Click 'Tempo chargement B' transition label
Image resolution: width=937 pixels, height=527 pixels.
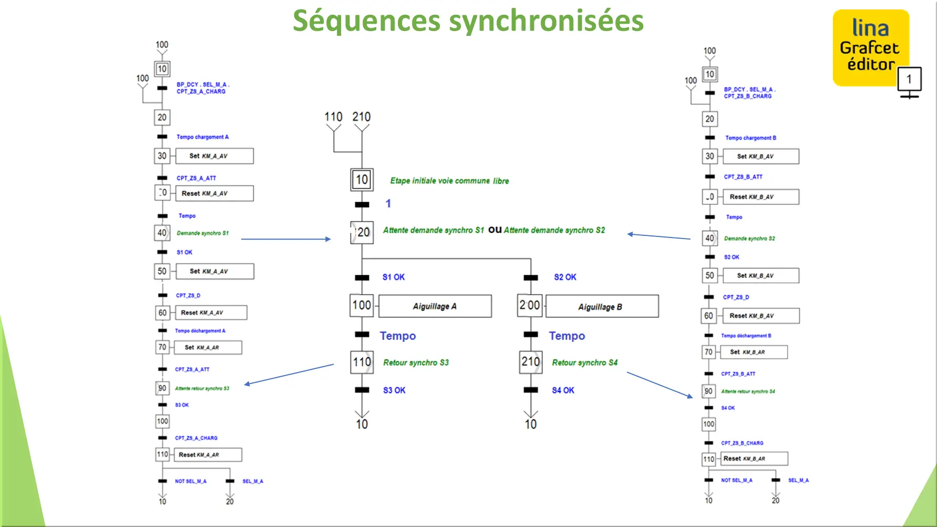751,138
